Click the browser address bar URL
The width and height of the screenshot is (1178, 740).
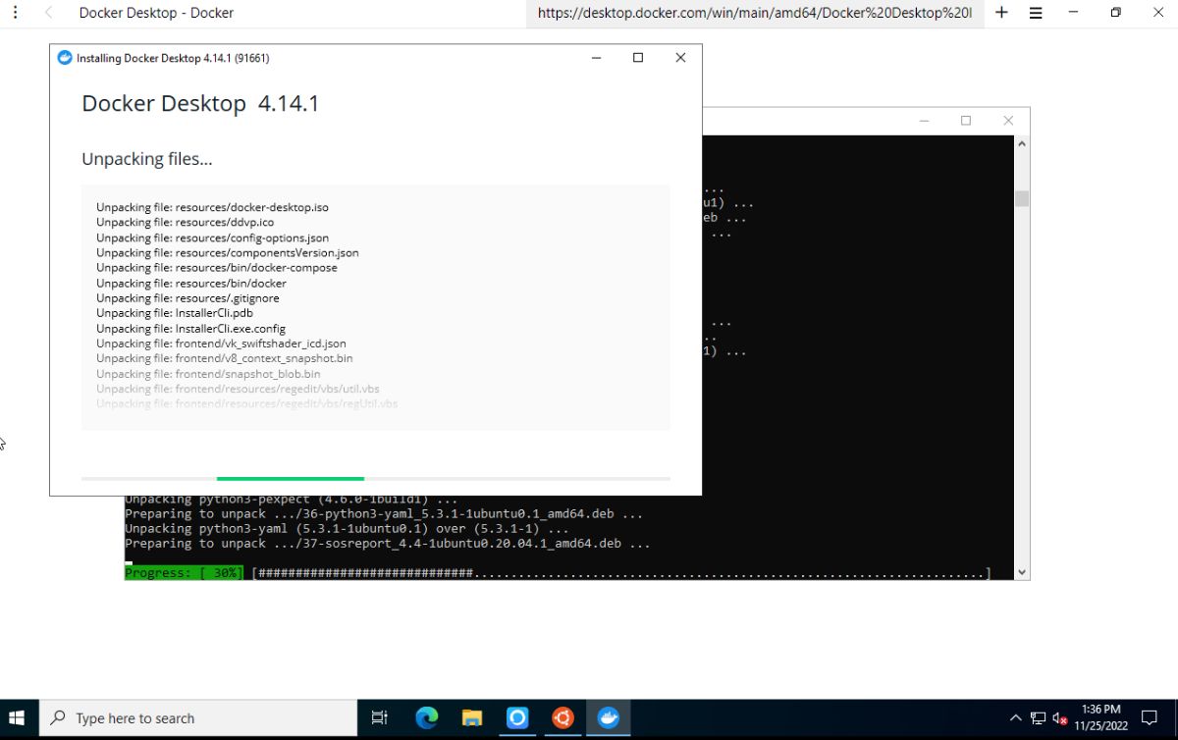coord(754,13)
